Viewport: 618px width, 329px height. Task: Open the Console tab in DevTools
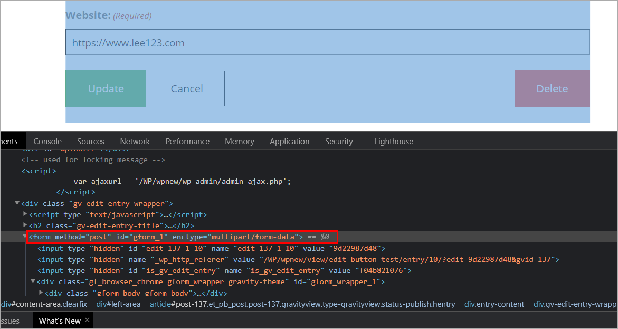pos(47,142)
